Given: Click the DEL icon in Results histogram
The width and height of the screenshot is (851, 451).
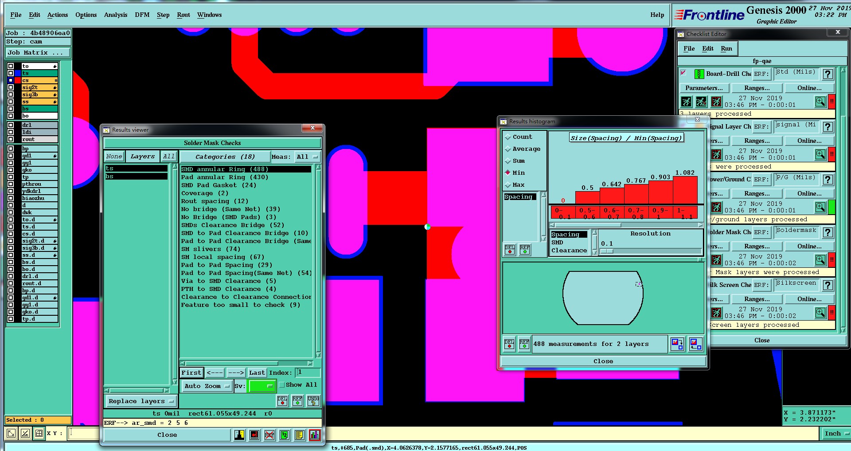Looking at the screenshot, I should [x=510, y=250].
